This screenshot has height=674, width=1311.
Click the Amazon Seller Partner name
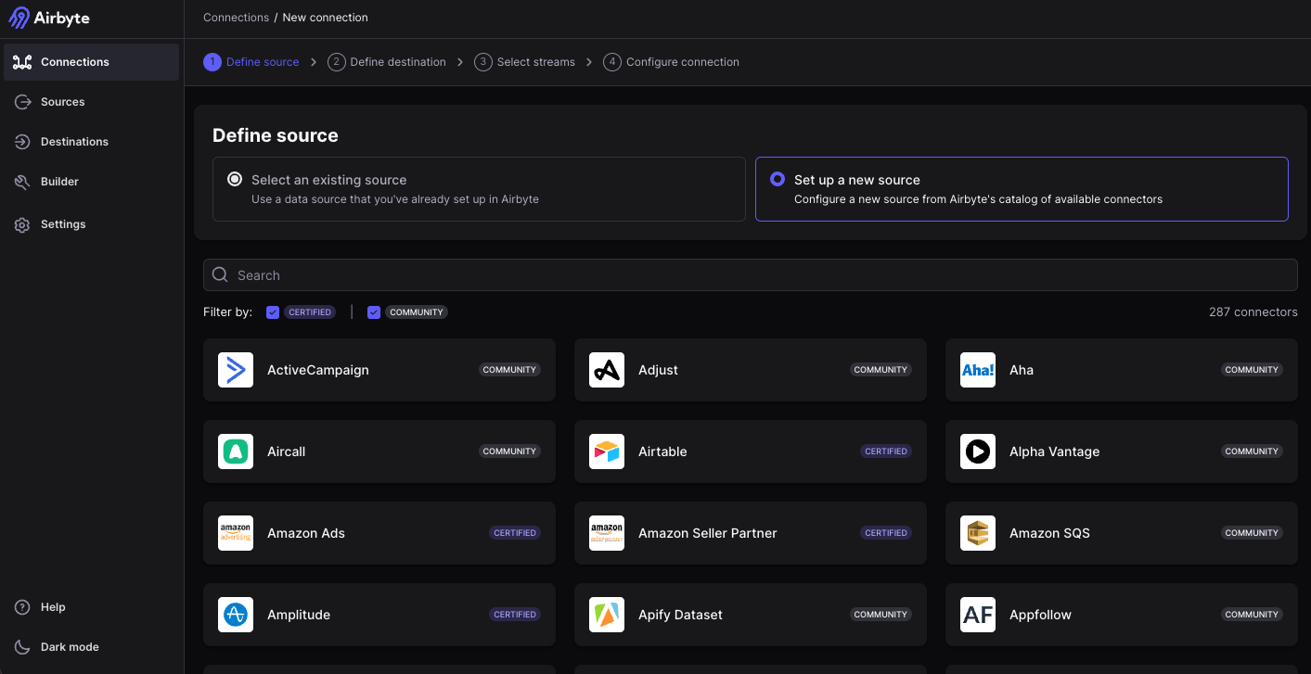tap(708, 533)
